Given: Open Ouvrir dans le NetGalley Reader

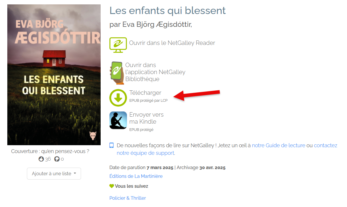Looking at the screenshot, I should 172,43.
